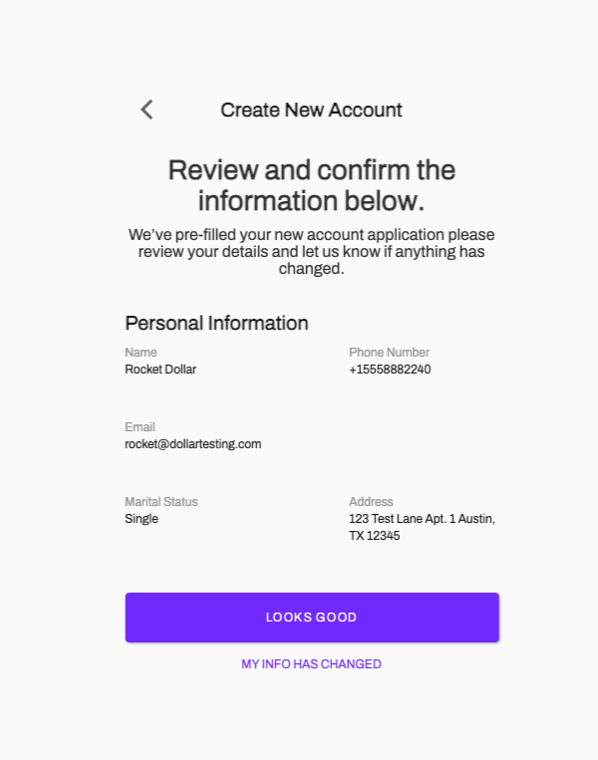Click the Email field label
This screenshot has width=598, height=760.
(140, 427)
